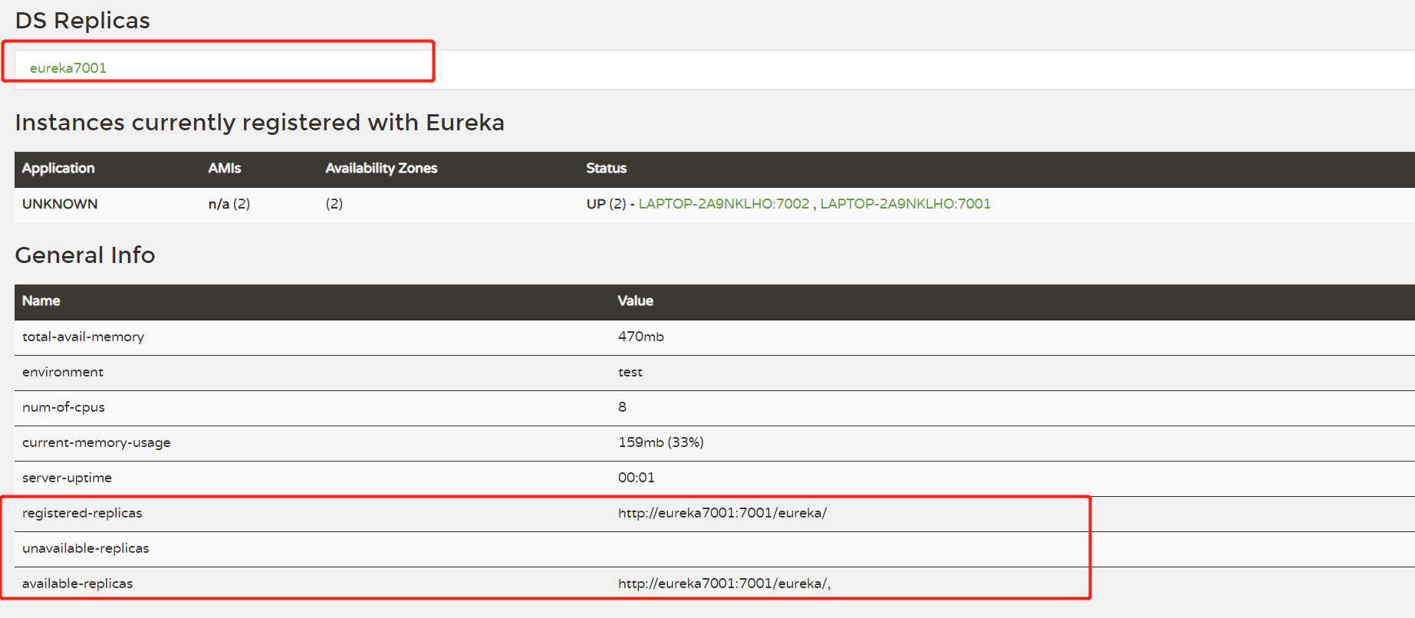Screen dimensions: 1415x618
Task: Select the total-avail-memory row name
Action: coord(83,337)
